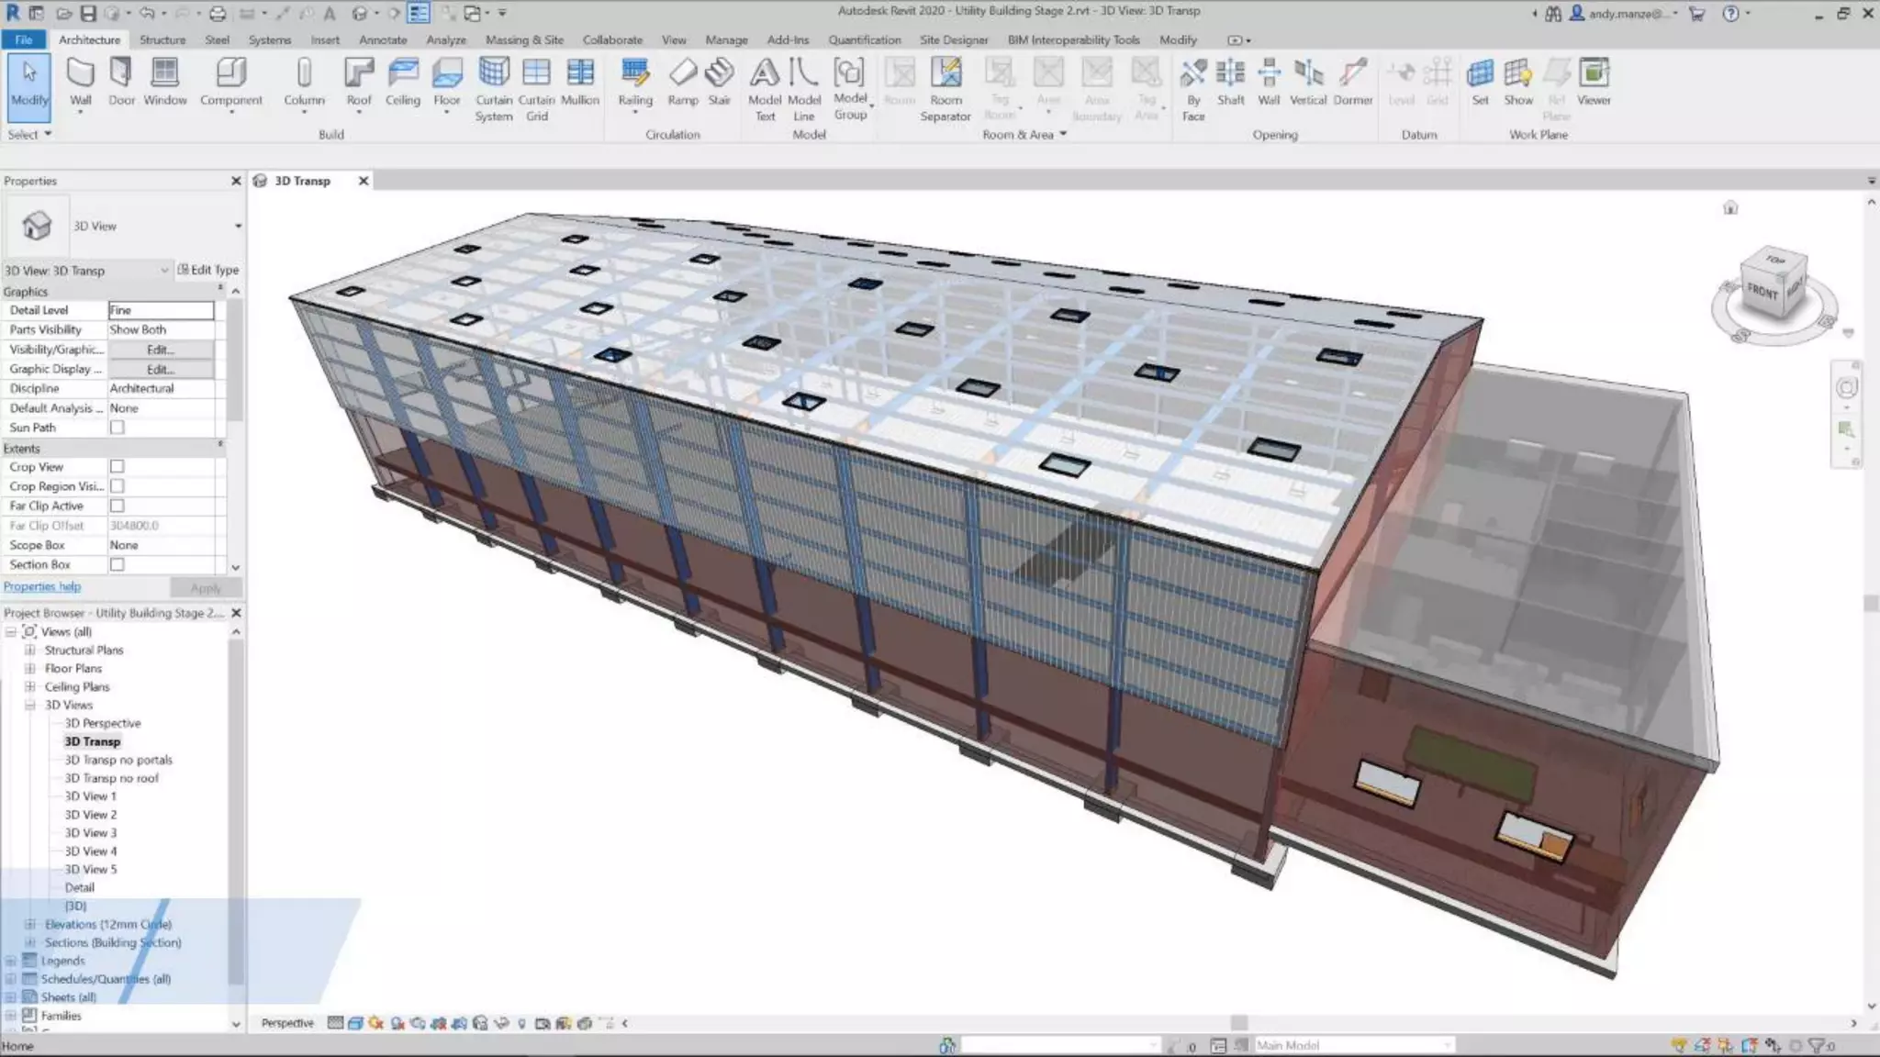Viewport: 1880px width, 1057px height.
Task: Collapse the 3D Views tree node
Action: point(29,705)
